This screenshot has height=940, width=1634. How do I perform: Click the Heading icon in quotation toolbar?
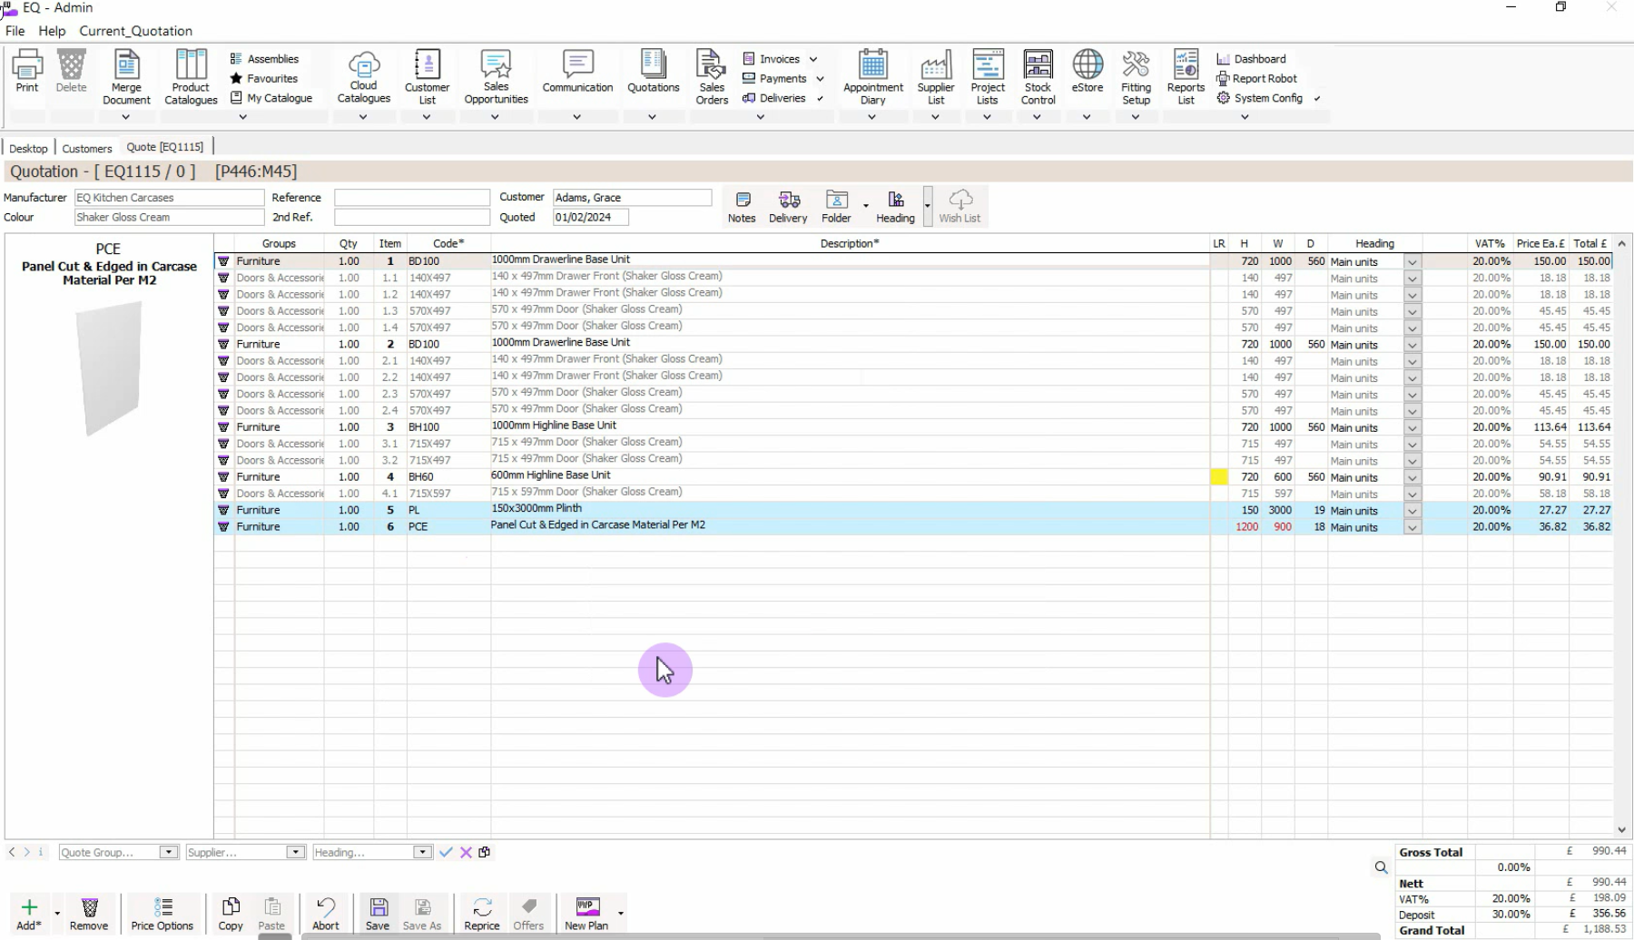coord(895,207)
